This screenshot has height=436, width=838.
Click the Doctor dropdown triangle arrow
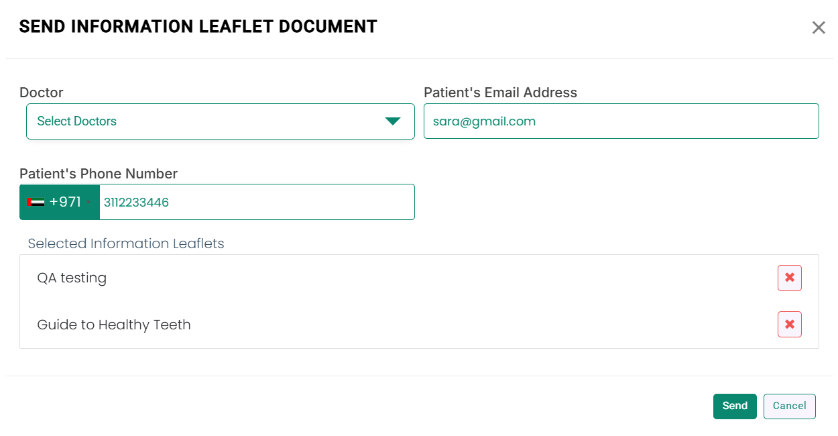[x=392, y=121]
